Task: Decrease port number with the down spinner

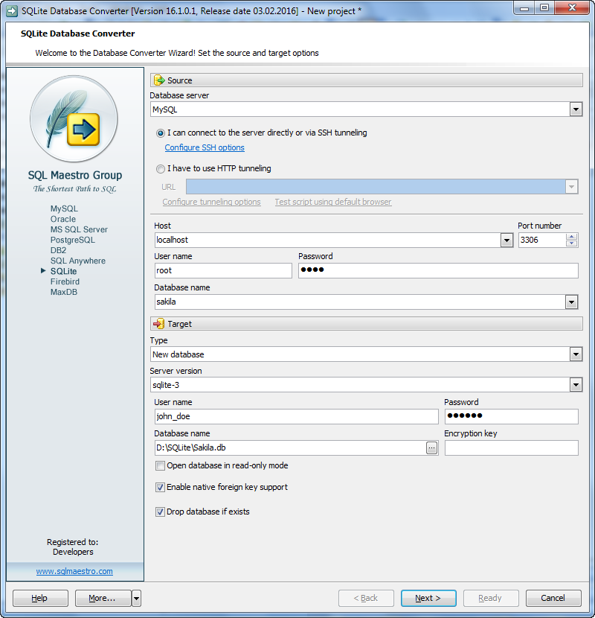Action: coord(571,243)
